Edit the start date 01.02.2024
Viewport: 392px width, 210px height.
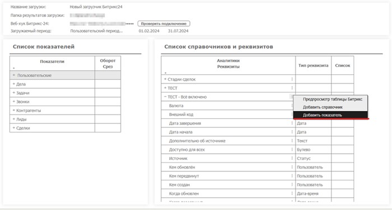pyautogui.click(x=149, y=31)
